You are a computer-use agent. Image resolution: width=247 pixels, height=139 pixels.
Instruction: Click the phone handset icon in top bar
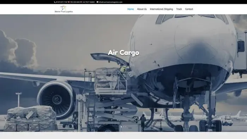click(x=55, y=2)
